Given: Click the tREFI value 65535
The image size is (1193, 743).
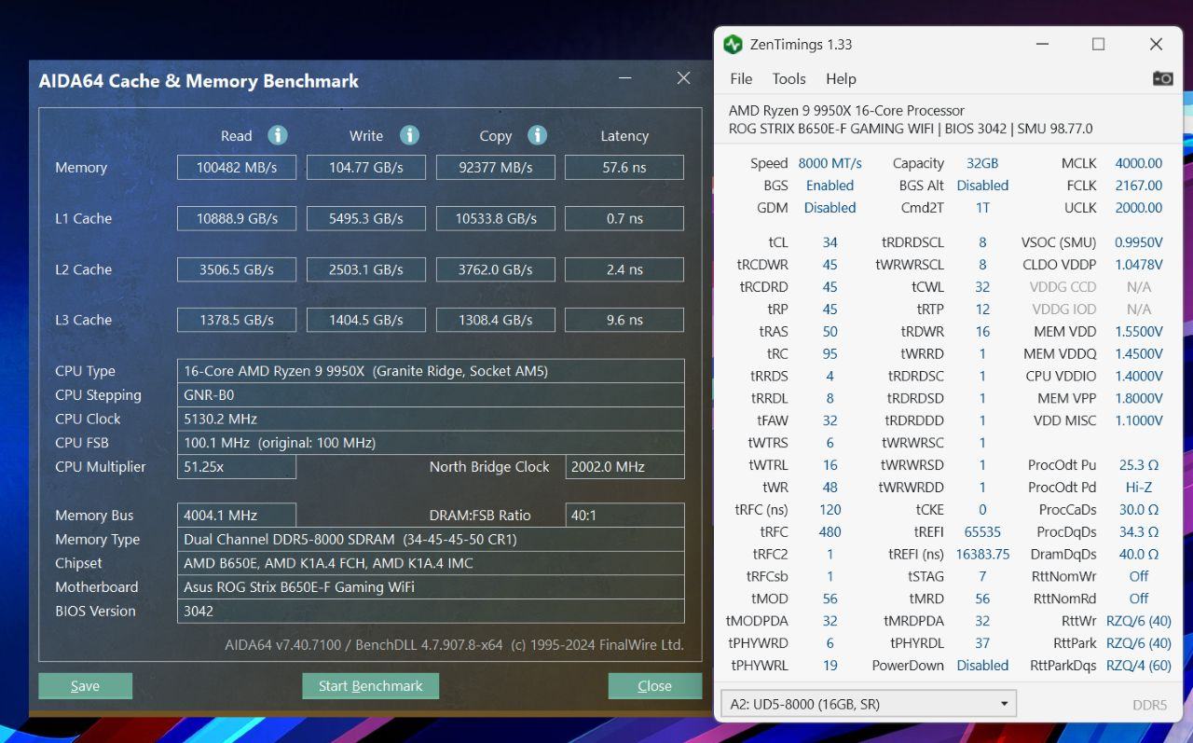Looking at the screenshot, I should [982, 532].
